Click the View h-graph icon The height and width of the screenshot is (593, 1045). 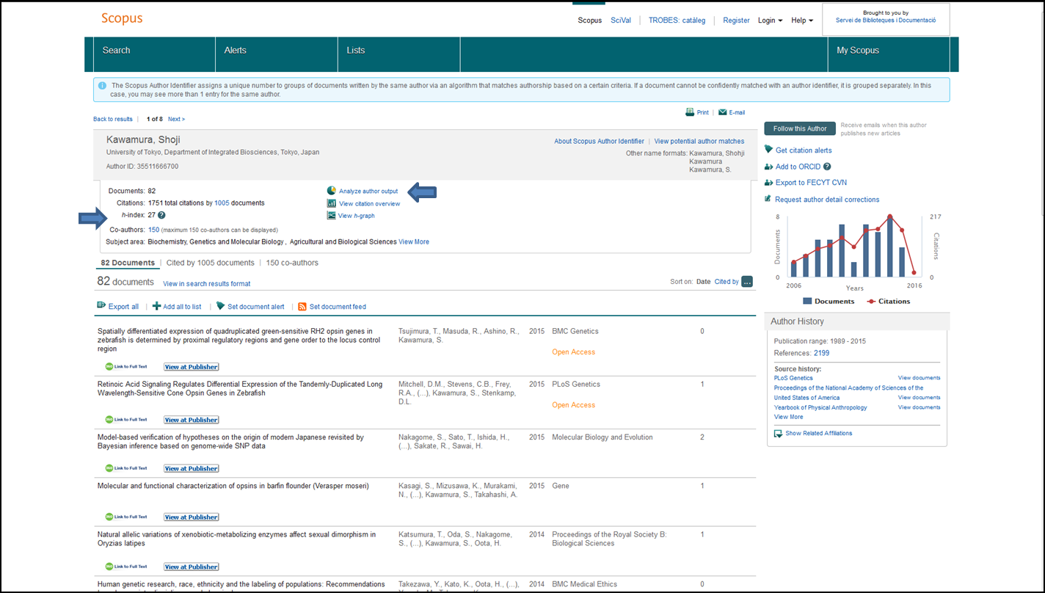[332, 216]
